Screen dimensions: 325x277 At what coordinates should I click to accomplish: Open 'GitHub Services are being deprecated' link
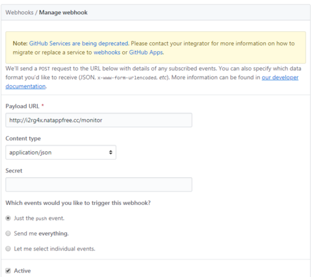(79, 43)
